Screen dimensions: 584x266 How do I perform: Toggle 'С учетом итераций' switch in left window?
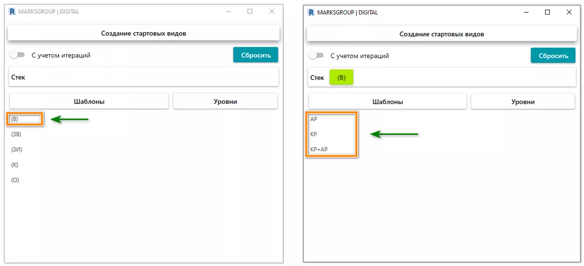click(x=17, y=55)
